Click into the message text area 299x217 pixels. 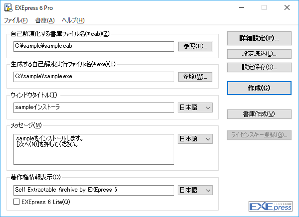(94, 149)
